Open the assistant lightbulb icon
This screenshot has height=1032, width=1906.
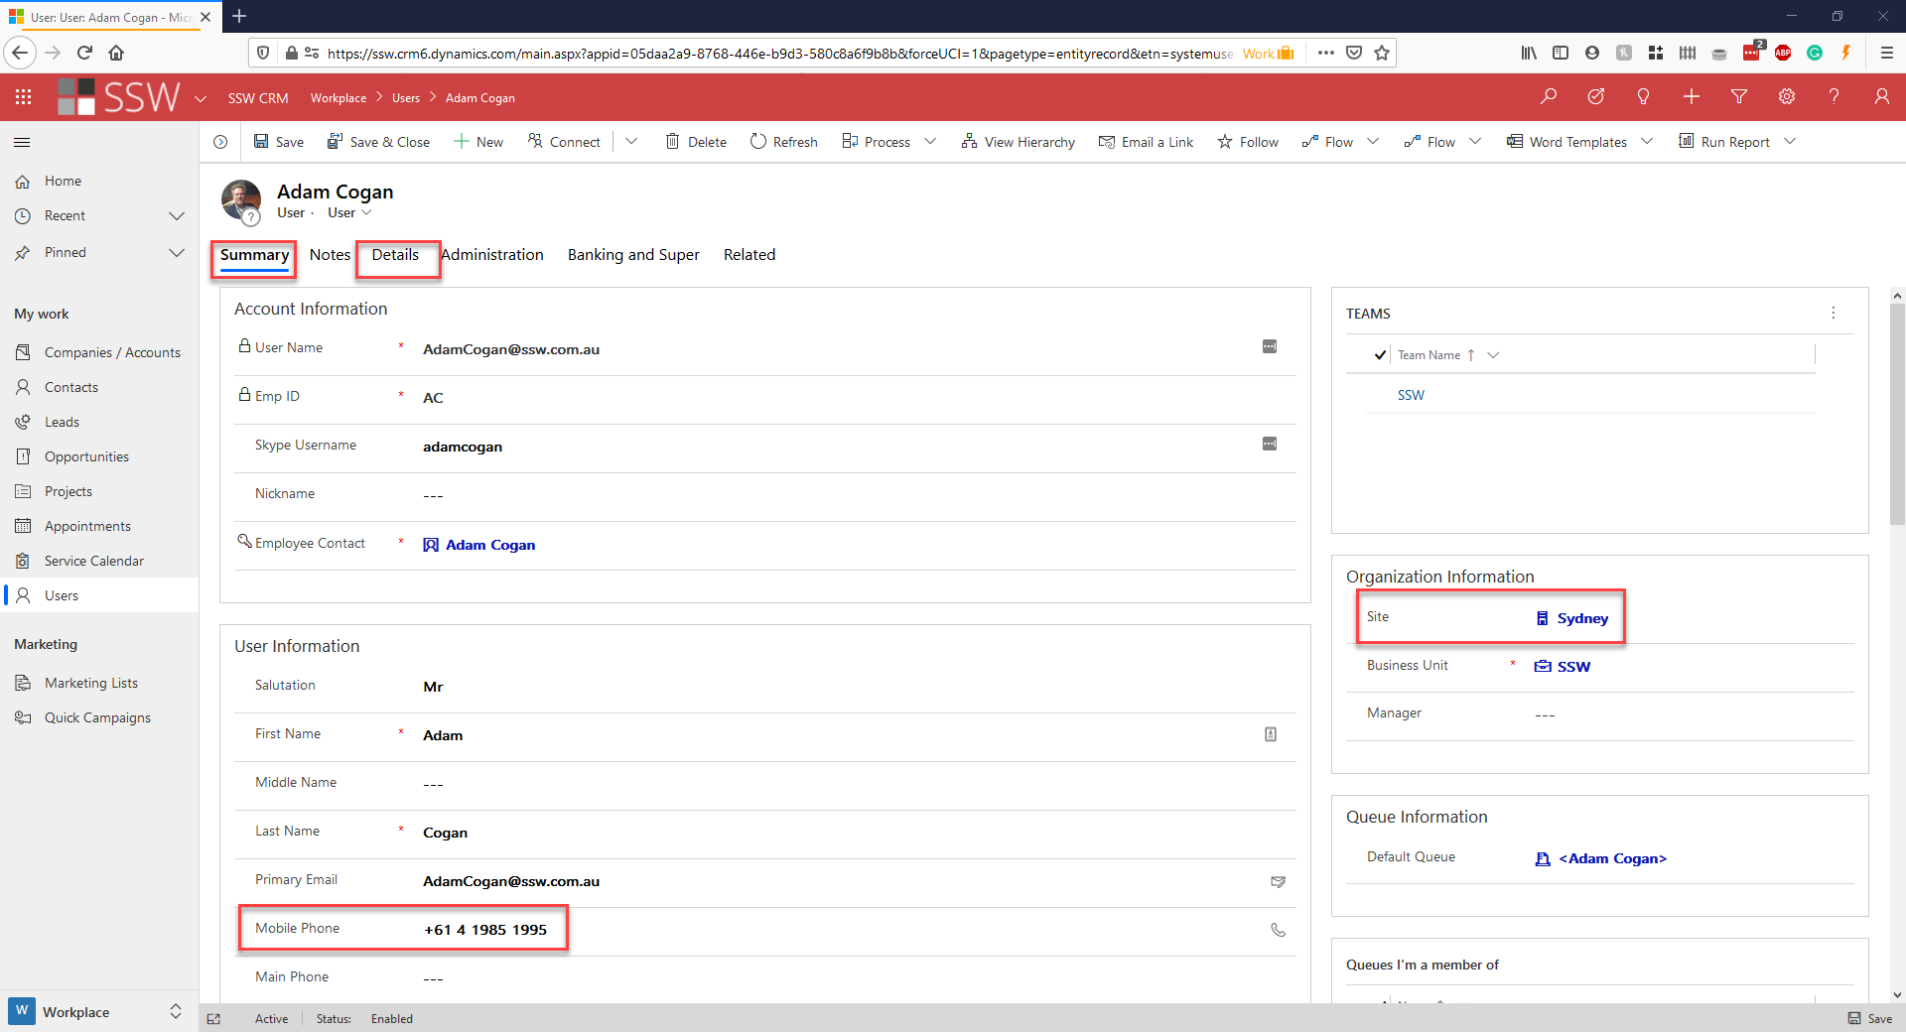[x=1643, y=96]
